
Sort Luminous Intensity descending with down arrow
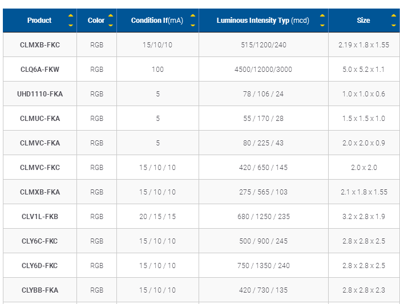coord(322,25)
